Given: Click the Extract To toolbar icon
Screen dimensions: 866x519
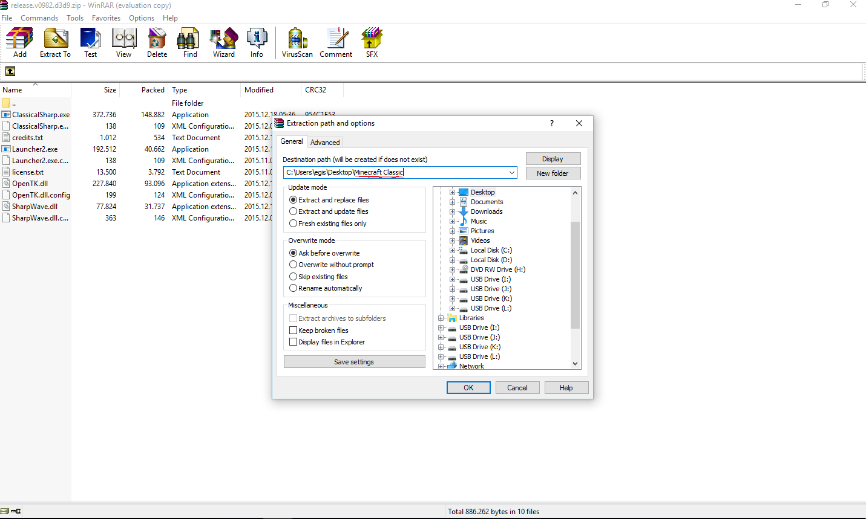Looking at the screenshot, I should point(55,39).
